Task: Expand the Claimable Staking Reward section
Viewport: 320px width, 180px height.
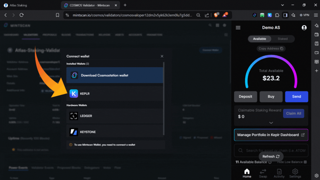Action: point(271,123)
